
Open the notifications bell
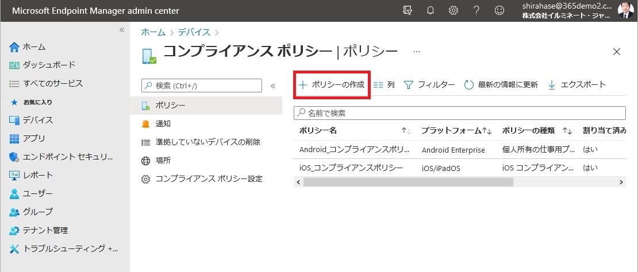click(431, 11)
